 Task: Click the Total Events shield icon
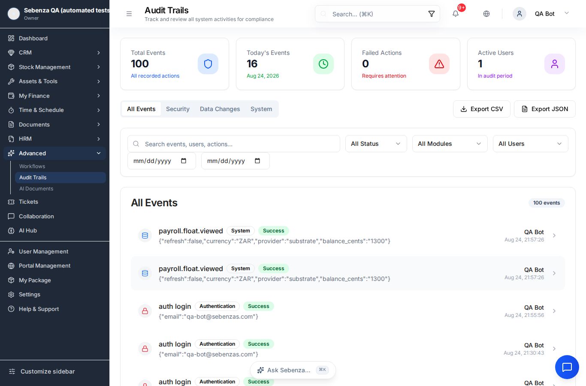pyautogui.click(x=208, y=64)
